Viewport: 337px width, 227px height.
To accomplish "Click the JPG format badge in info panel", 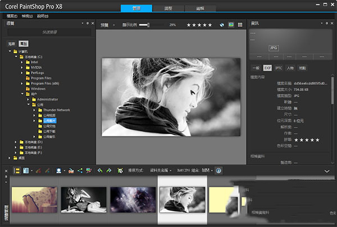I will coord(274,48).
